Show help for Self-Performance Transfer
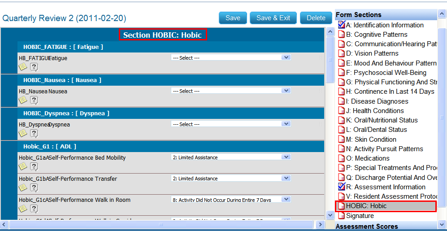The image size is (447, 231). click(x=34, y=187)
